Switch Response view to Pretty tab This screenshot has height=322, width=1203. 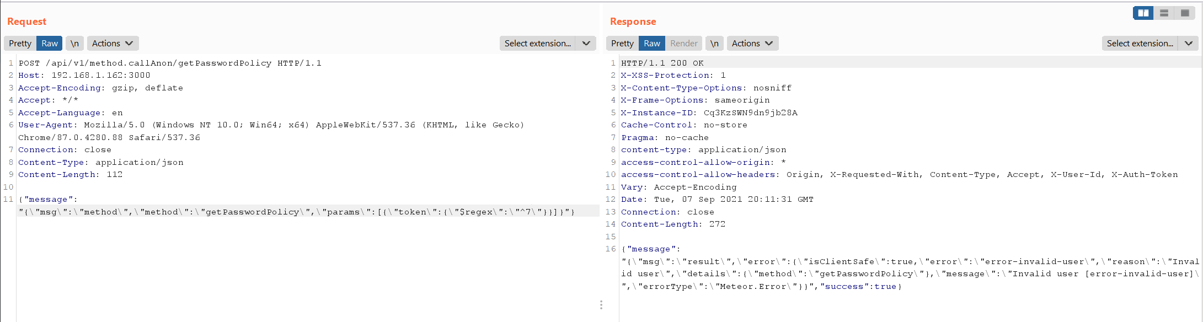(622, 43)
